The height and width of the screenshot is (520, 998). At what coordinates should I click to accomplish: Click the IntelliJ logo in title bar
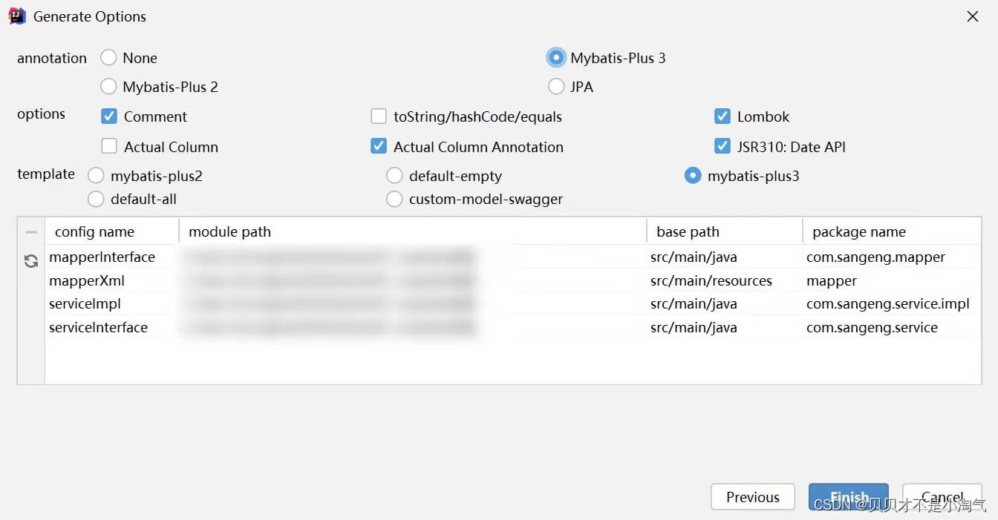click(x=17, y=16)
